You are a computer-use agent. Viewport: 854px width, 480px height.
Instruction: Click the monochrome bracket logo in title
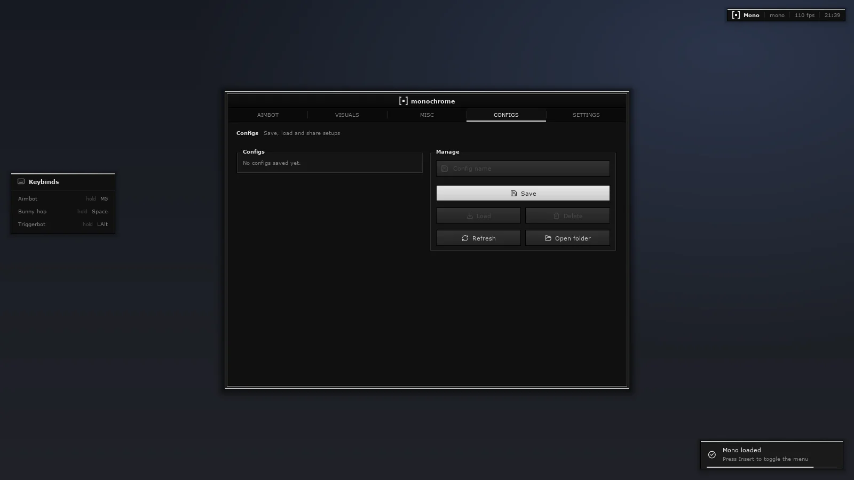click(x=403, y=101)
